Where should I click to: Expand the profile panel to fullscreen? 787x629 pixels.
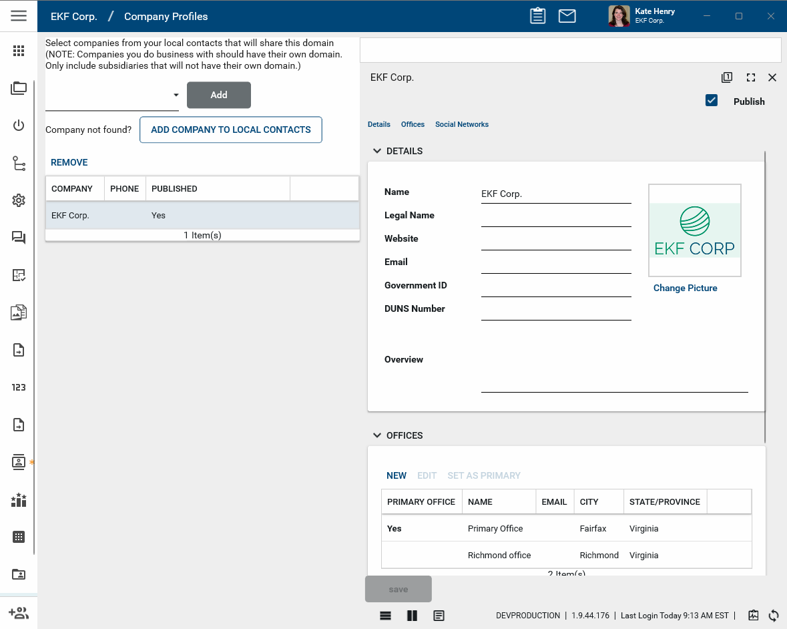coord(751,77)
